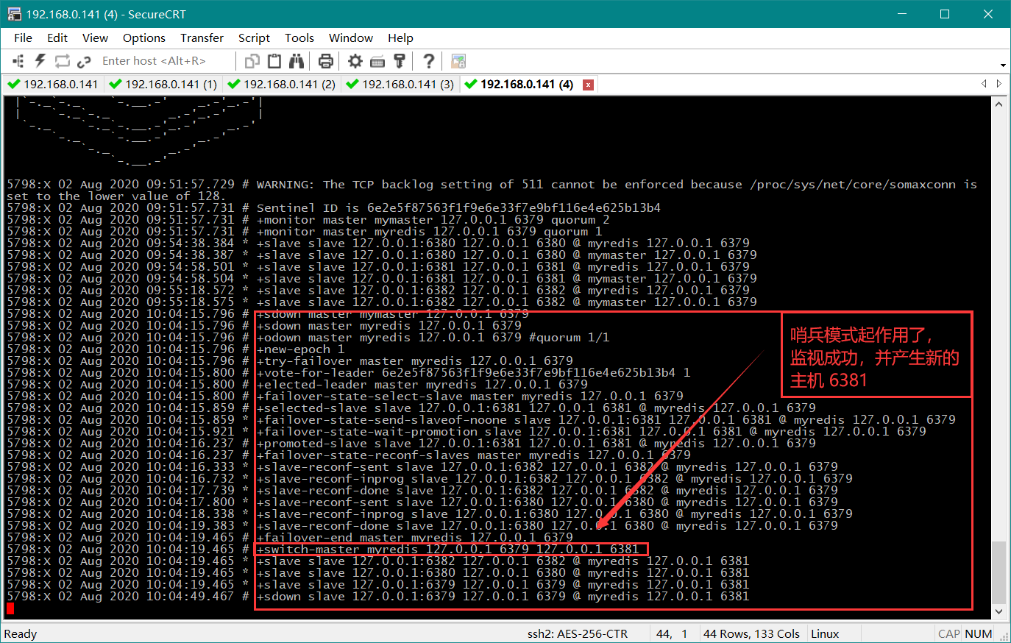This screenshot has height=643, width=1011.
Task: Launch SecureFX from the toolbar
Action: point(458,61)
